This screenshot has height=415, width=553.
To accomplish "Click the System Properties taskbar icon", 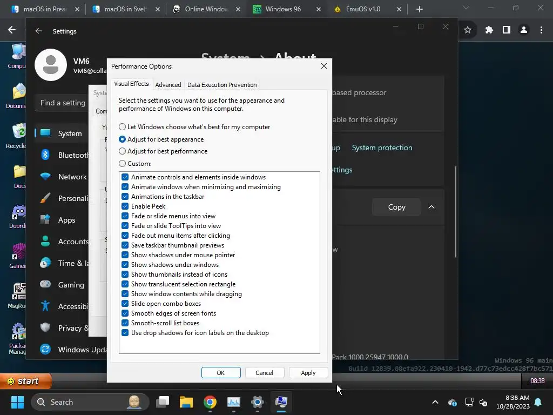I will tap(281, 402).
